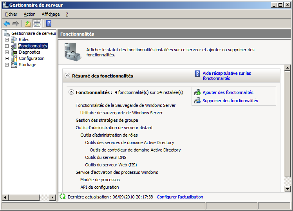The image size is (293, 211).
Task: Click the Diagnostics monitor icon in the tree
Action: [14, 52]
